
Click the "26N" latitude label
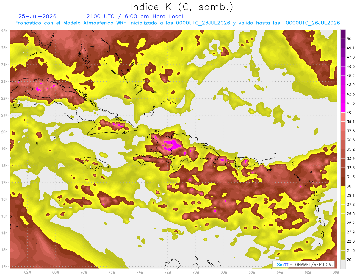point(4,31)
